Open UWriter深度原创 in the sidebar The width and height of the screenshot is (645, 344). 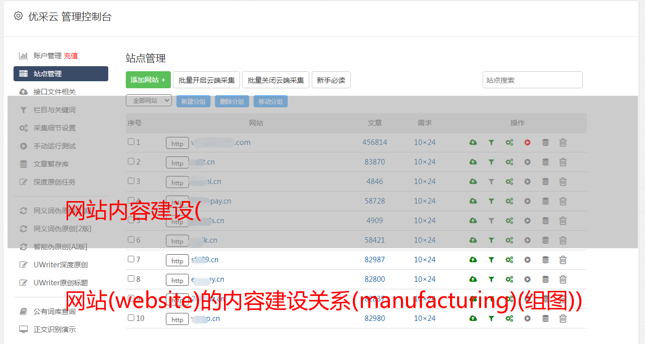point(61,265)
